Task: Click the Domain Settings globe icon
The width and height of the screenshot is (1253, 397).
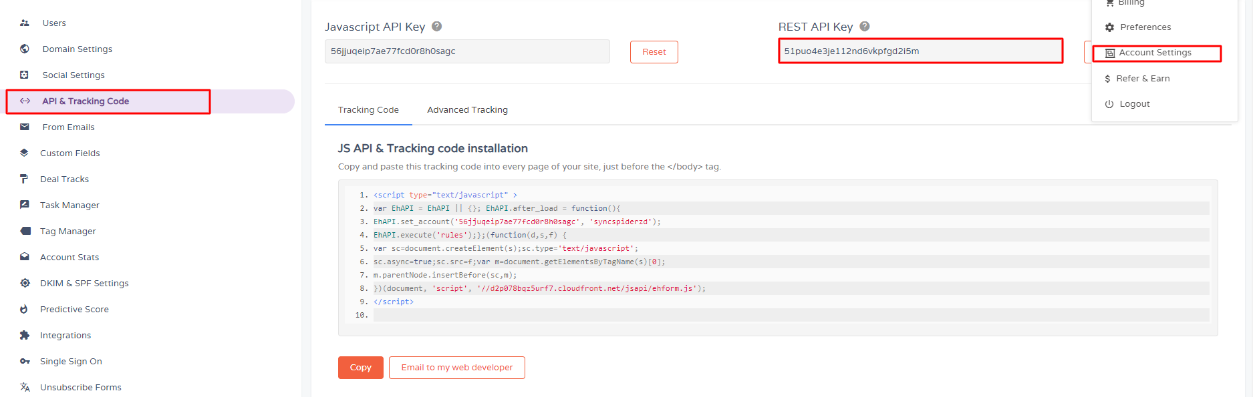Action: pyautogui.click(x=25, y=49)
